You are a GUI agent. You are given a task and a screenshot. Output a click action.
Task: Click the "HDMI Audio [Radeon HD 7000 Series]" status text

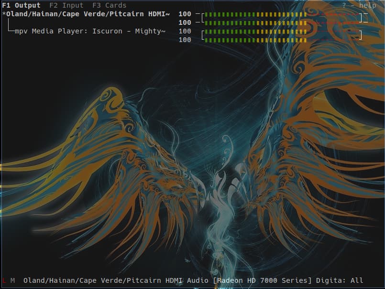point(239,280)
